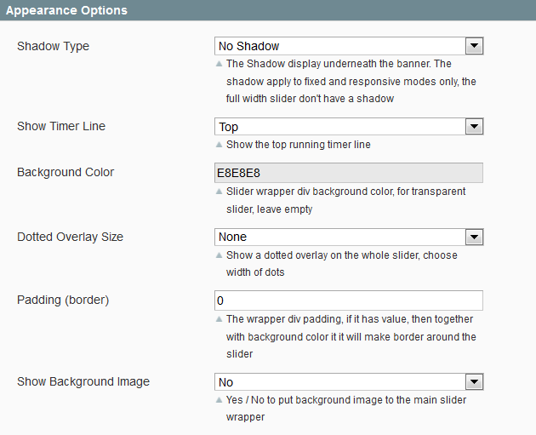This screenshot has height=435, width=536.
Task: Click the hint triangle below the Padding field
Action: pyautogui.click(x=220, y=319)
